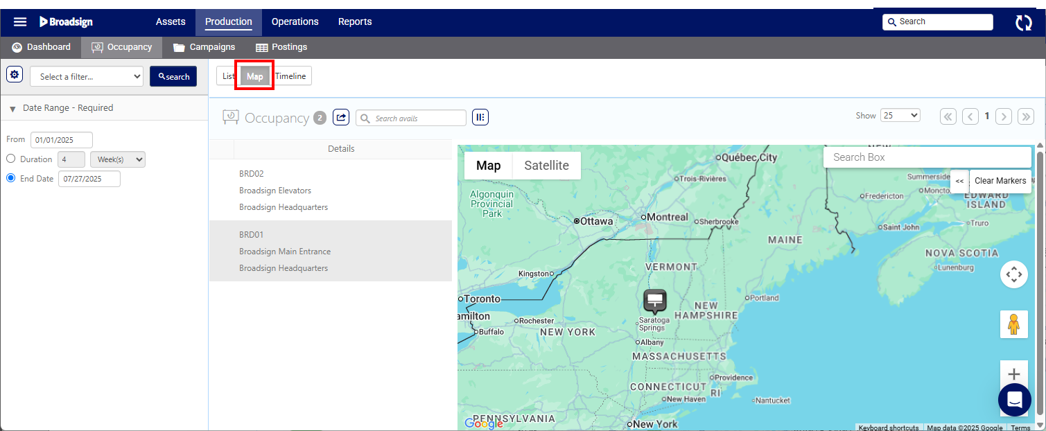Click the From date field
Image resolution: width=1046 pixels, height=431 pixels.
tap(62, 140)
